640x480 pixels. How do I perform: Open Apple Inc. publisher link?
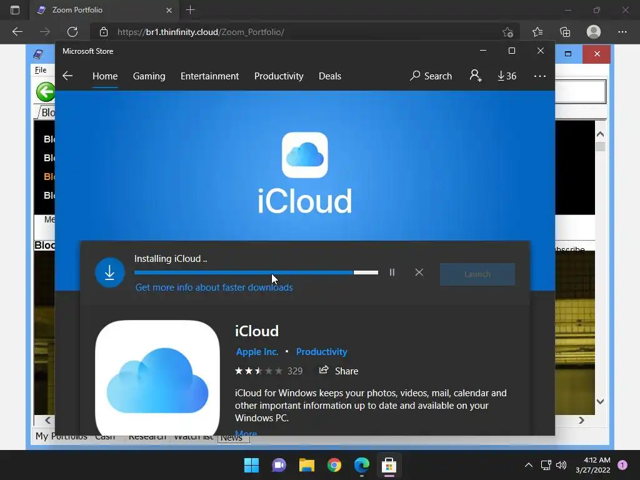[257, 351]
